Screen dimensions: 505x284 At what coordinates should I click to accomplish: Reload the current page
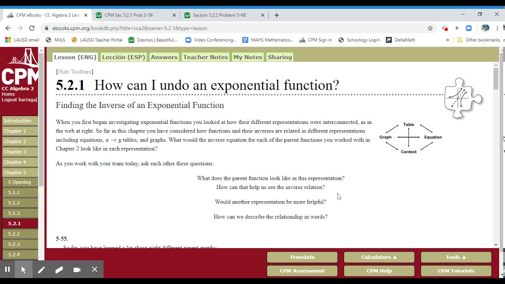tap(32, 28)
